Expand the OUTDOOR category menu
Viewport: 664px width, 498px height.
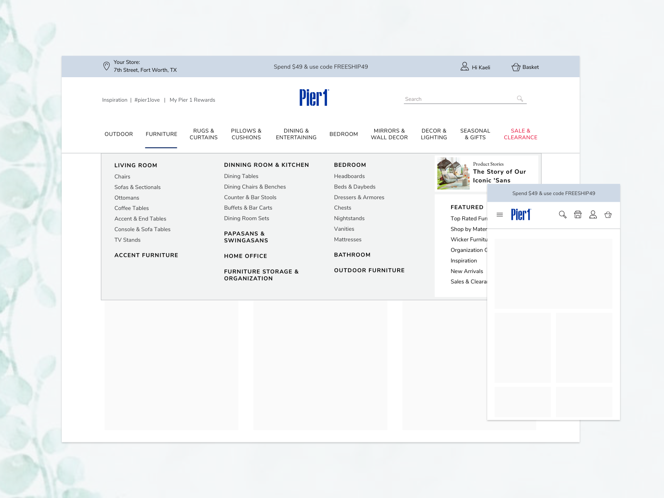pyautogui.click(x=119, y=134)
